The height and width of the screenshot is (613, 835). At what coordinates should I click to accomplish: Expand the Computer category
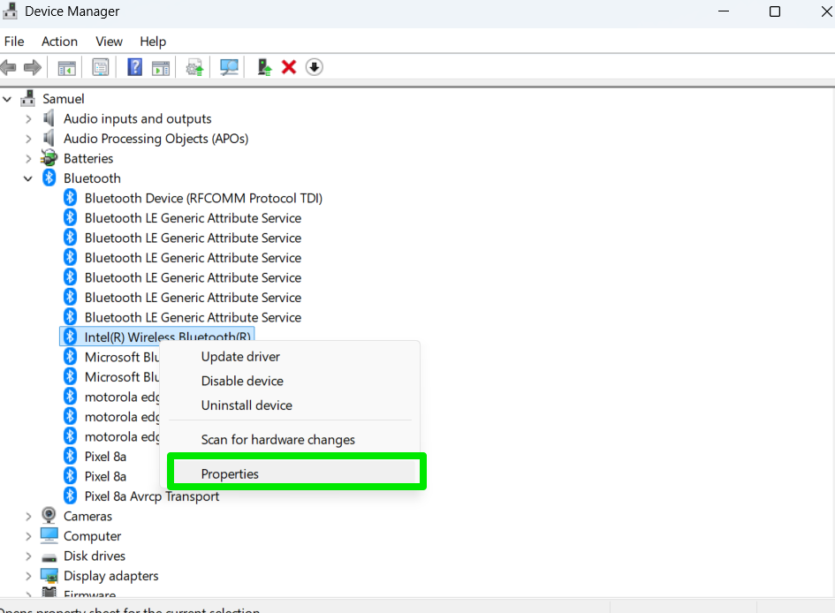click(28, 536)
